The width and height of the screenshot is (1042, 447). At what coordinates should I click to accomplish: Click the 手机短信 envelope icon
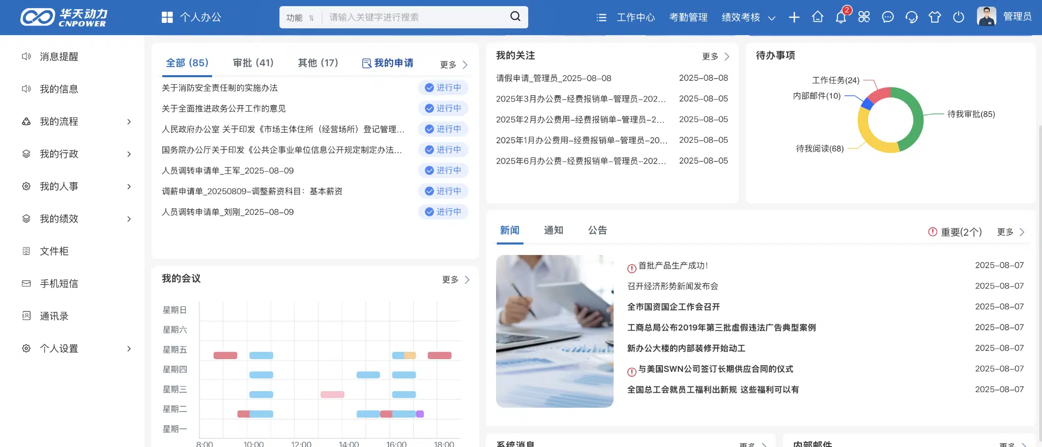[x=26, y=283]
